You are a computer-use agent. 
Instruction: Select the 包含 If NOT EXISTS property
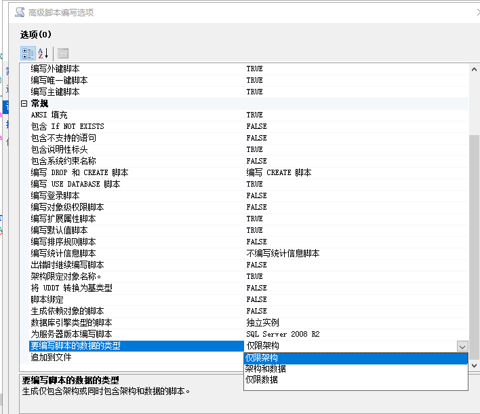coord(137,126)
